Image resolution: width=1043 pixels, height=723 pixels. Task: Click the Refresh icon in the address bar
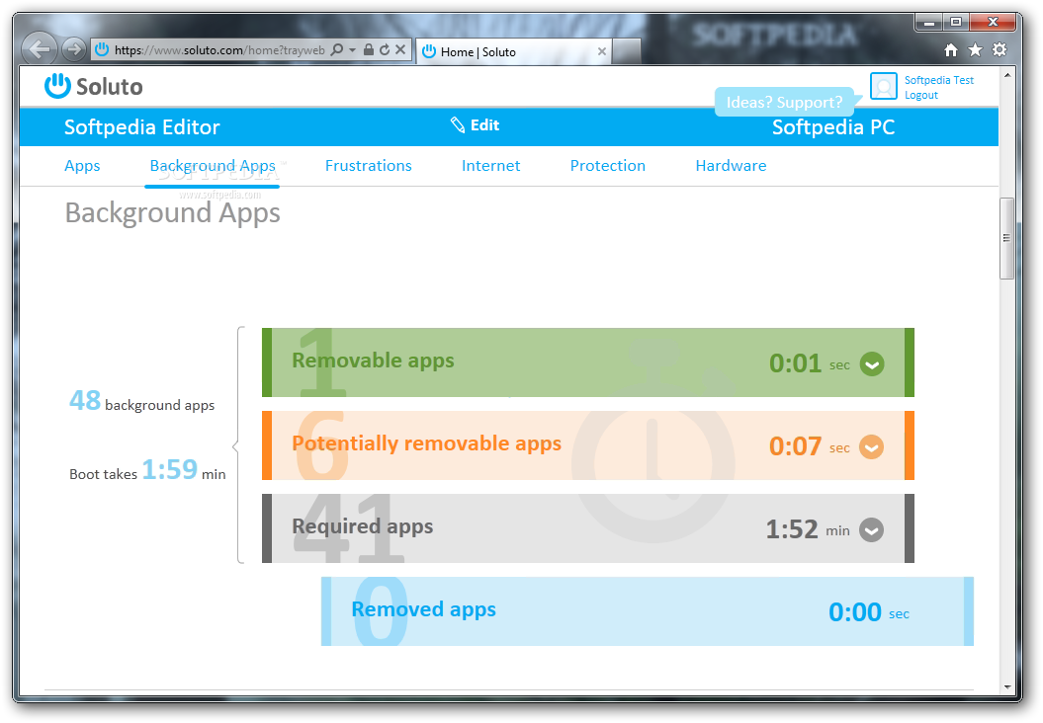click(385, 49)
